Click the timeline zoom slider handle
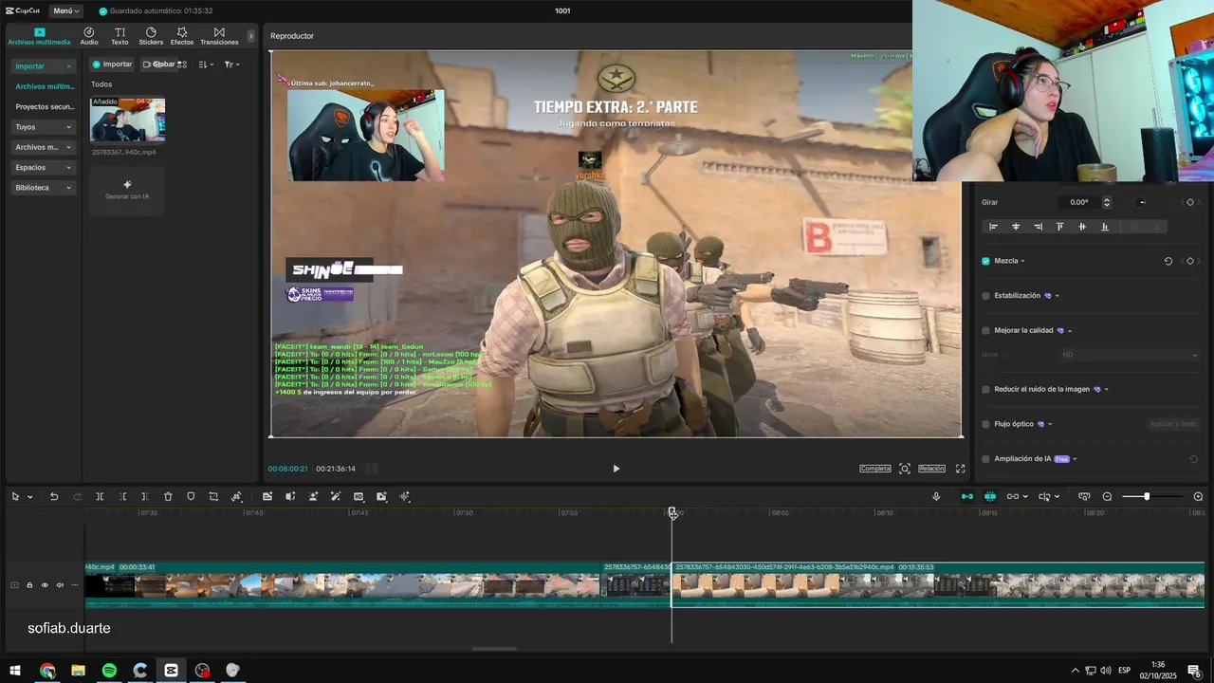This screenshot has height=683, width=1214. pyautogui.click(x=1147, y=496)
